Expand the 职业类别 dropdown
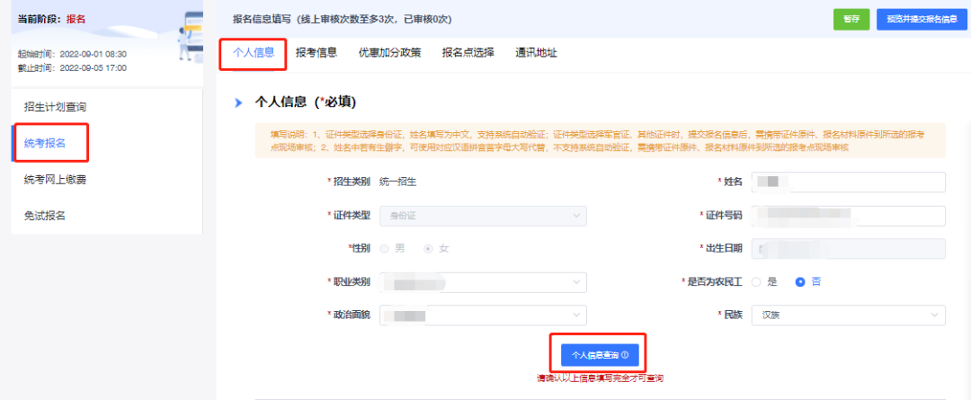Viewport: 971px width, 400px height. pyautogui.click(x=483, y=282)
